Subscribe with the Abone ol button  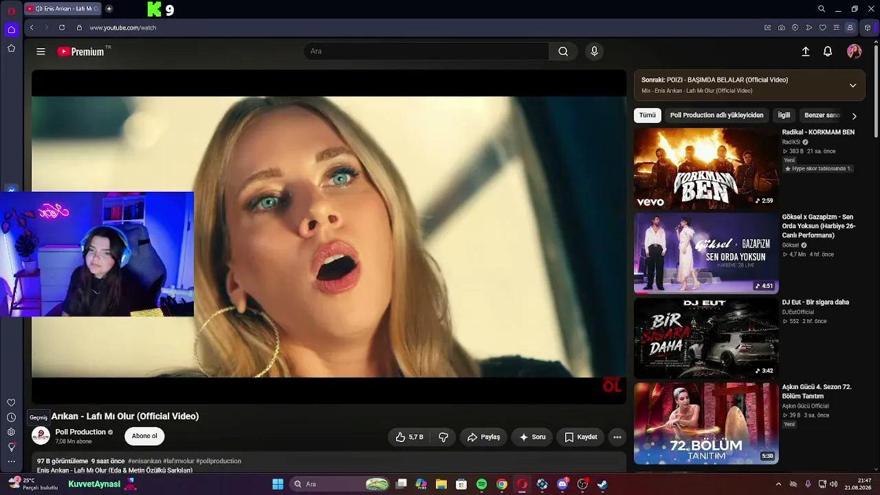pyautogui.click(x=144, y=436)
